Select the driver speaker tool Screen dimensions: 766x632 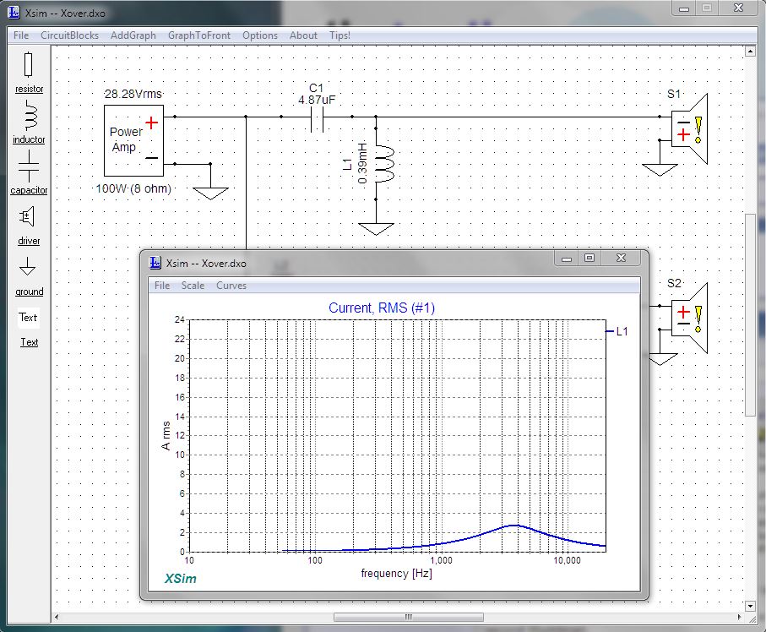pos(29,226)
